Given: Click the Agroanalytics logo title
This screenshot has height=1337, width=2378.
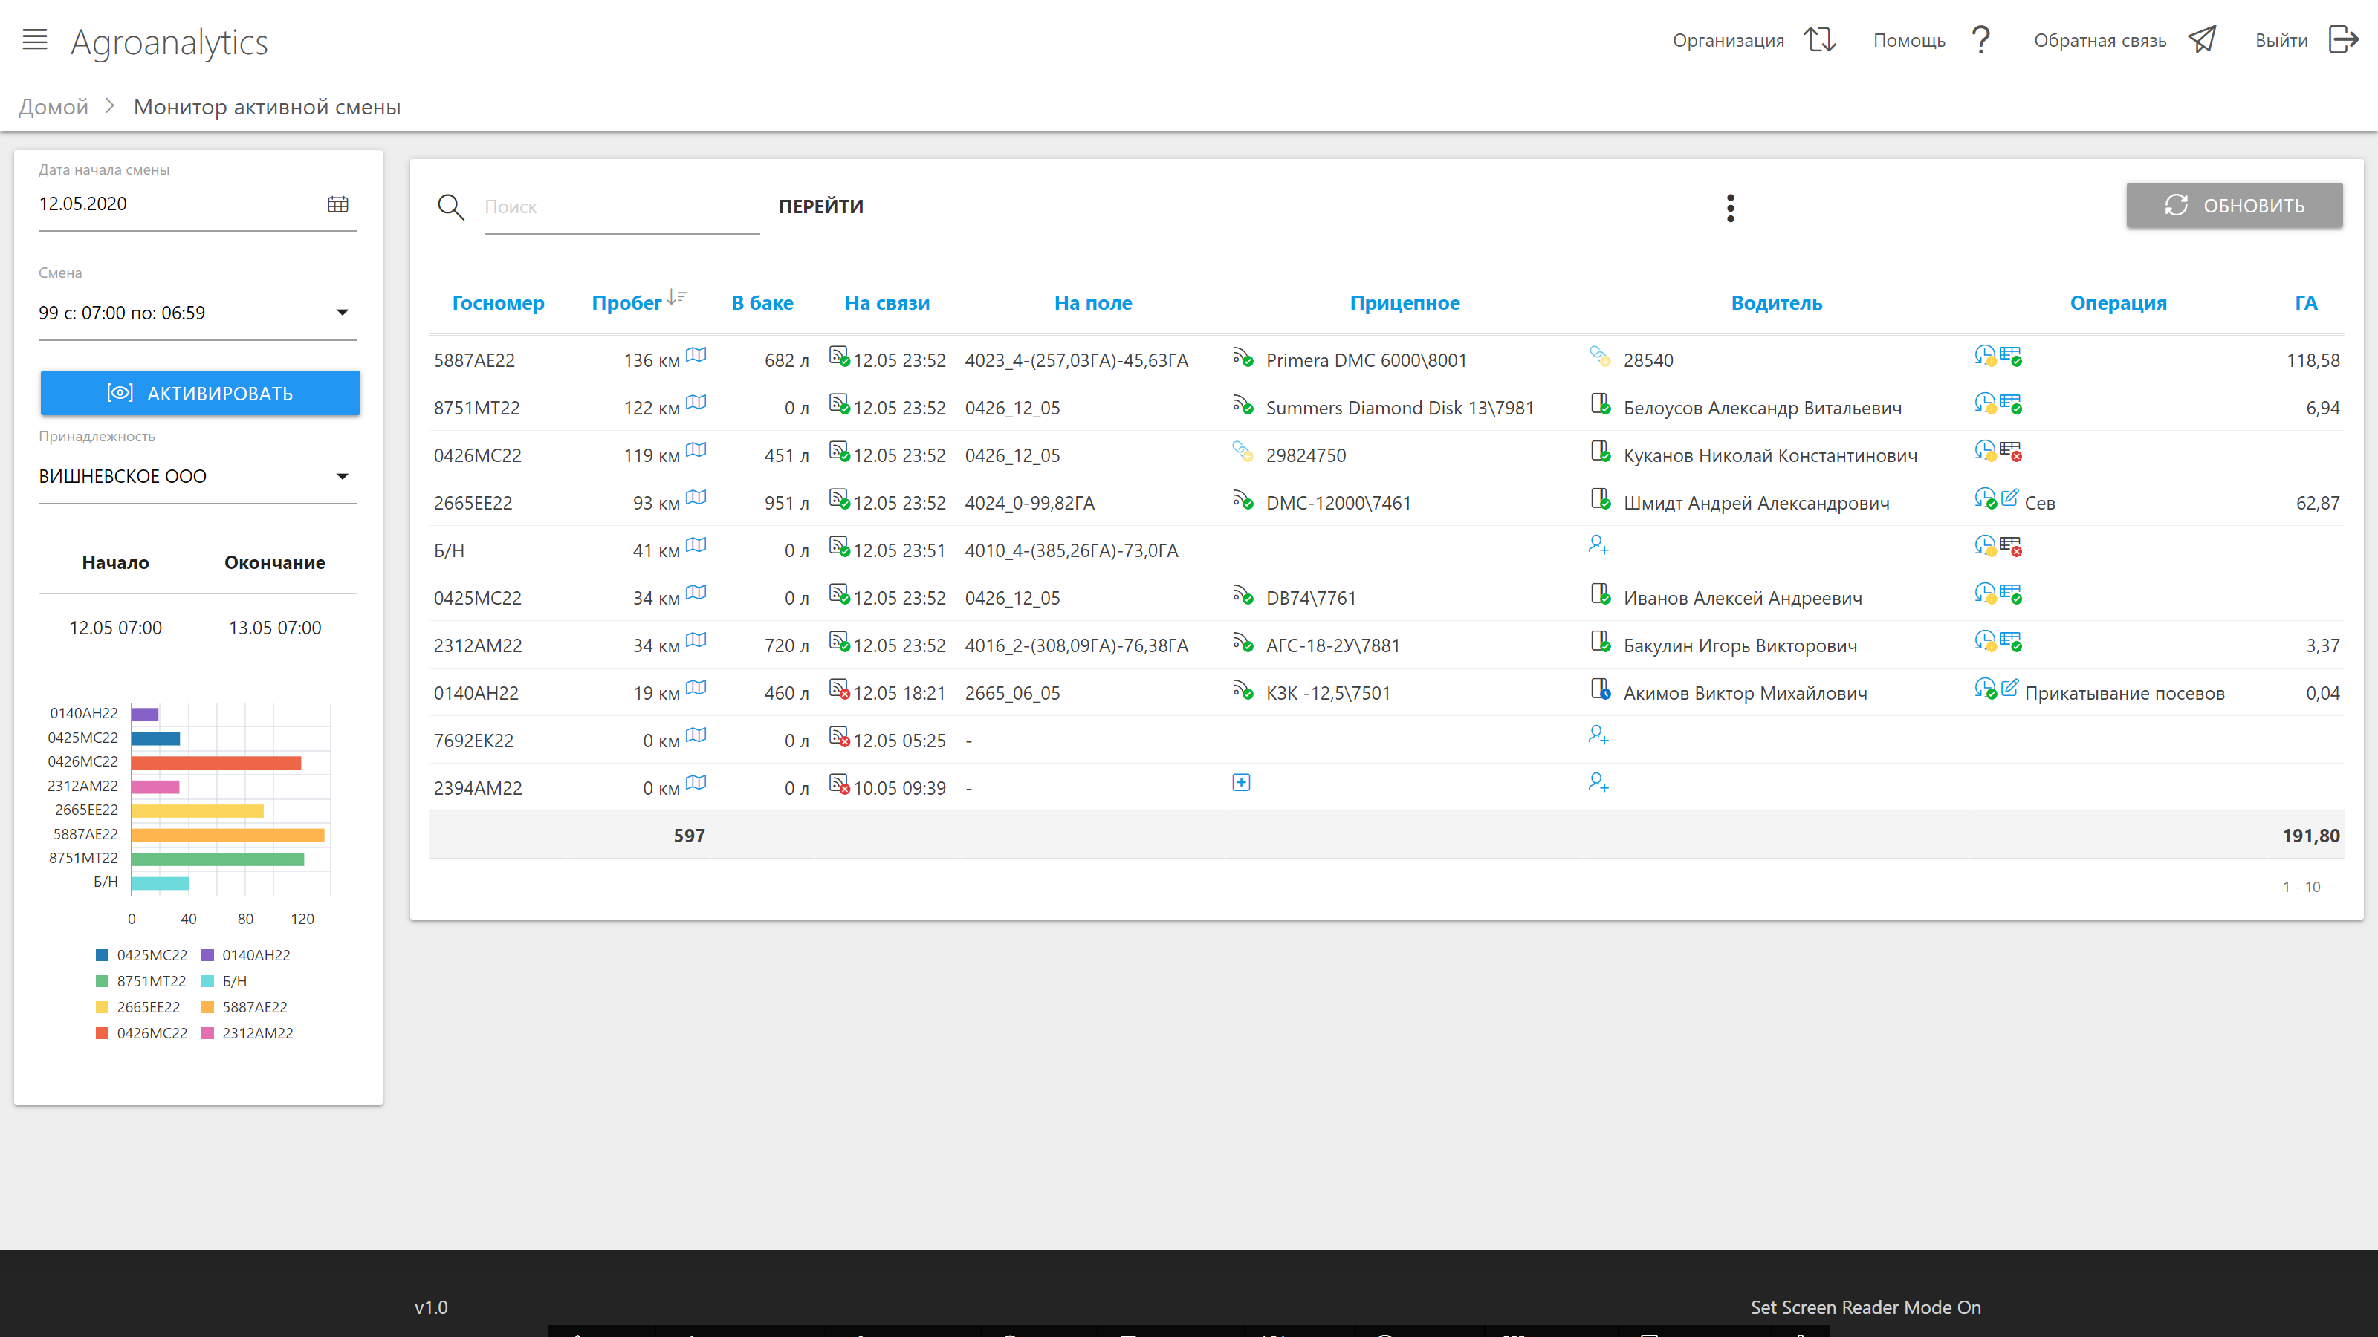Looking at the screenshot, I should pyautogui.click(x=169, y=42).
